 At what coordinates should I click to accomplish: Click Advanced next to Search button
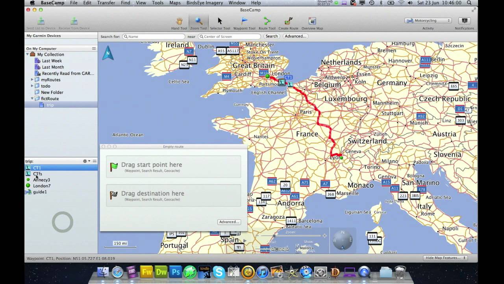pyautogui.click(x=296, y=36)
